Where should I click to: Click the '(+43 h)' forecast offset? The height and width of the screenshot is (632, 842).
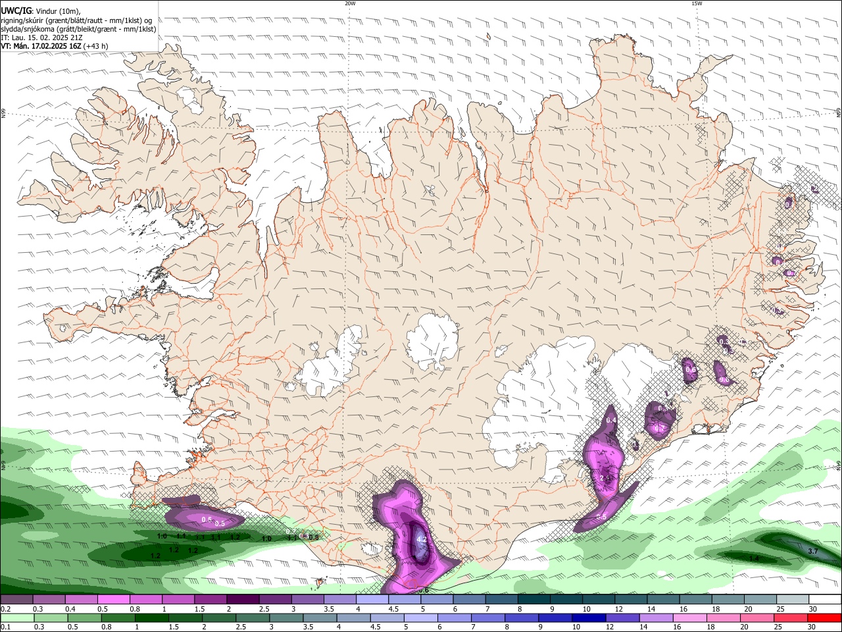pos(96,46)
